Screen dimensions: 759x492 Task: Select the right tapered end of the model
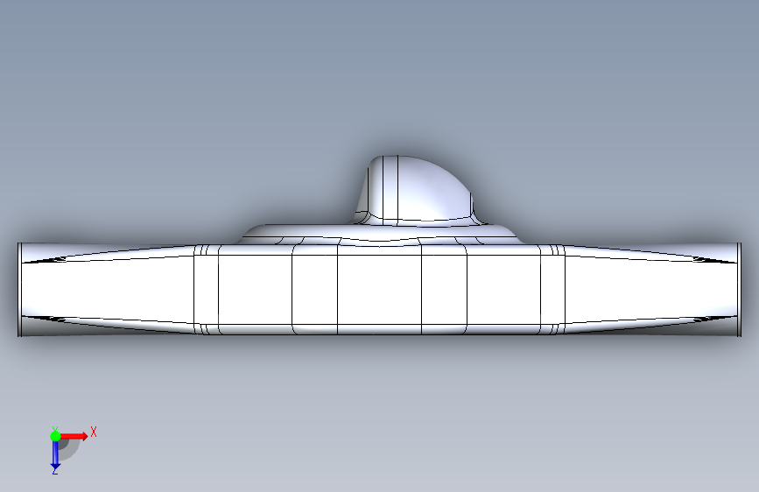(653, 290)
